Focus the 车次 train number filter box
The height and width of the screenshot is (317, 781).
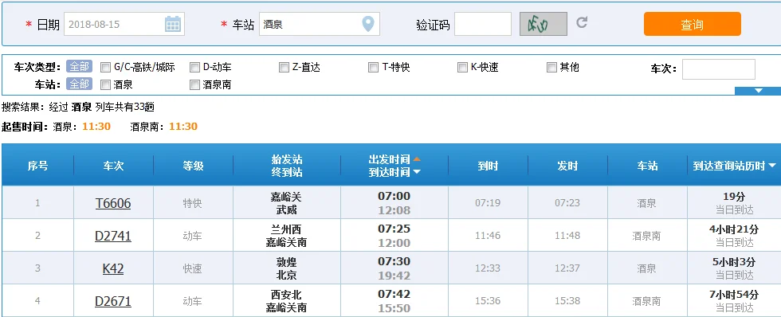718,69
